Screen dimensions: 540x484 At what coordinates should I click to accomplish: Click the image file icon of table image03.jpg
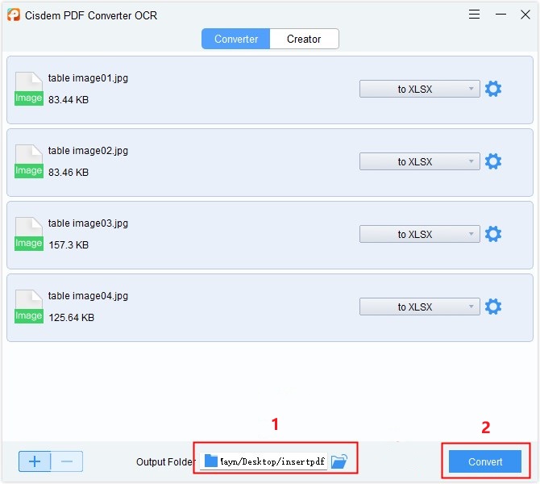click(29, 234)
